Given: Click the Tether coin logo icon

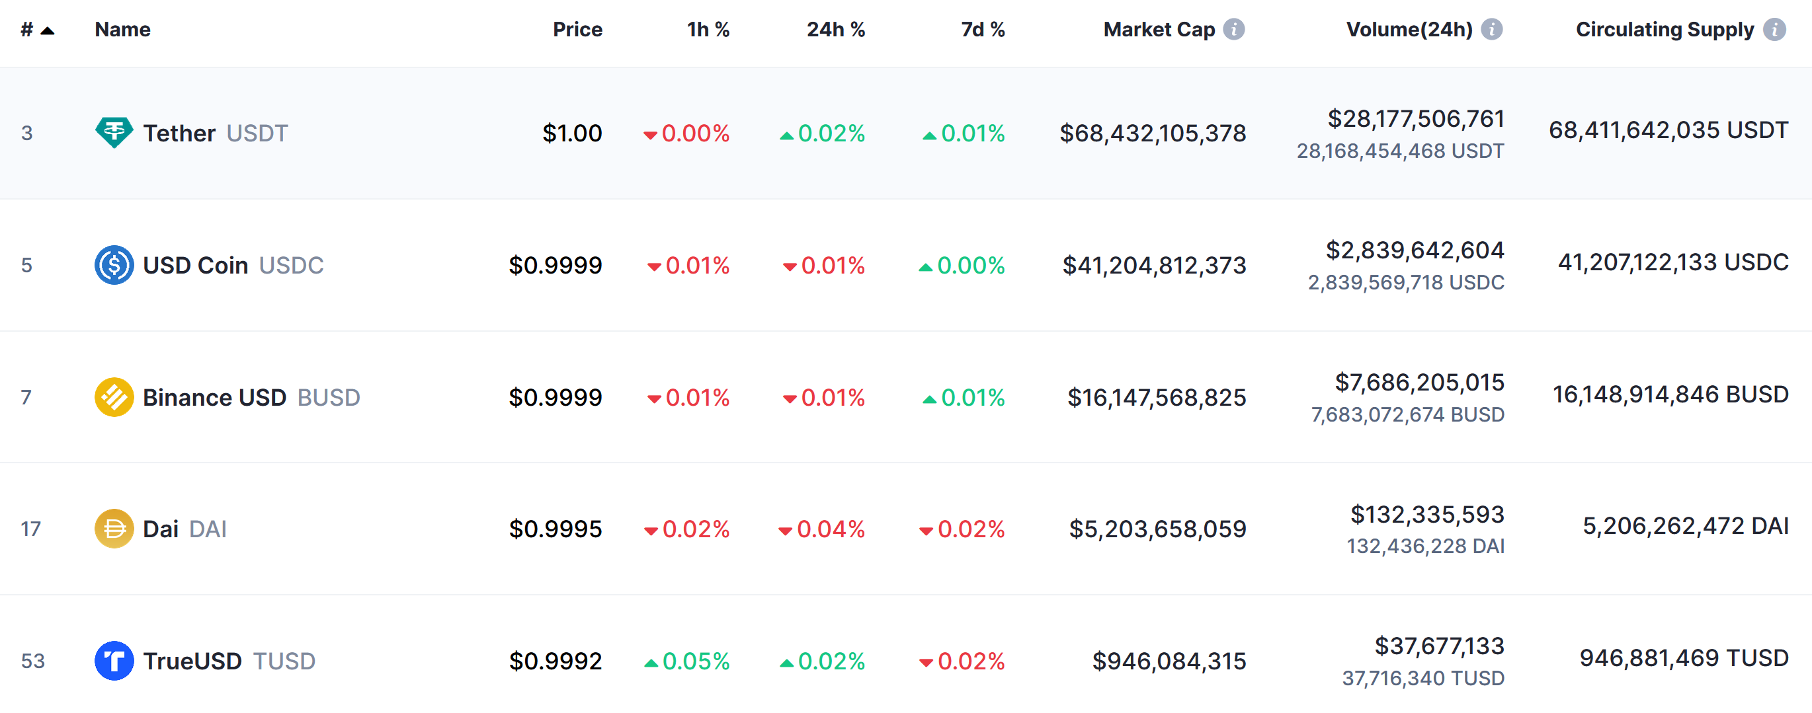Looking at the screenshot, I should pos(114,132).
